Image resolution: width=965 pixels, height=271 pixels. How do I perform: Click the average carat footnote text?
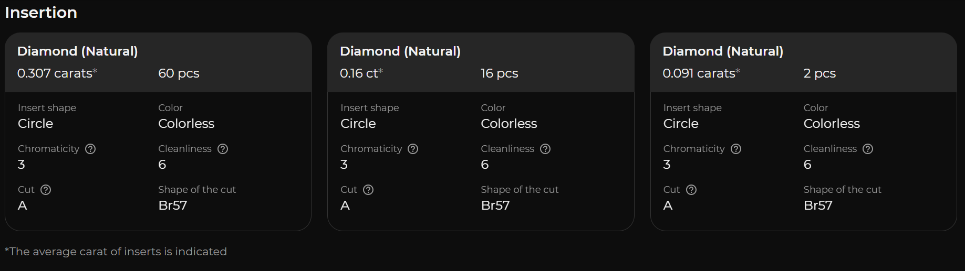pyautogui.click(x=116, y=252)
